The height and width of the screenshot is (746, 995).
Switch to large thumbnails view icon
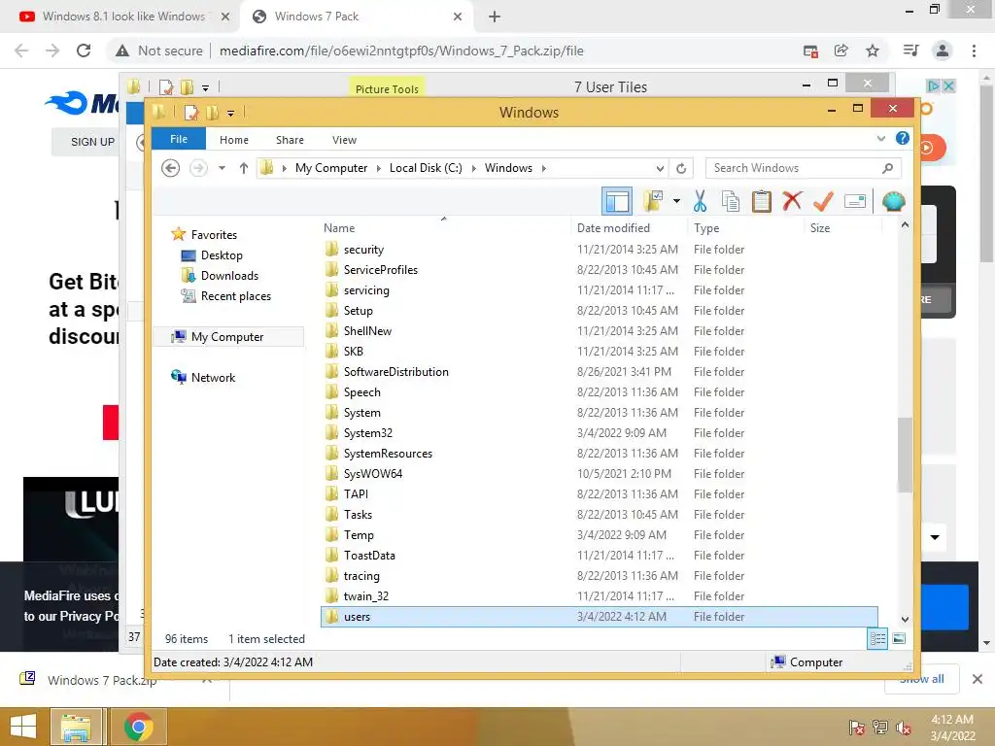tap(899, 638)
